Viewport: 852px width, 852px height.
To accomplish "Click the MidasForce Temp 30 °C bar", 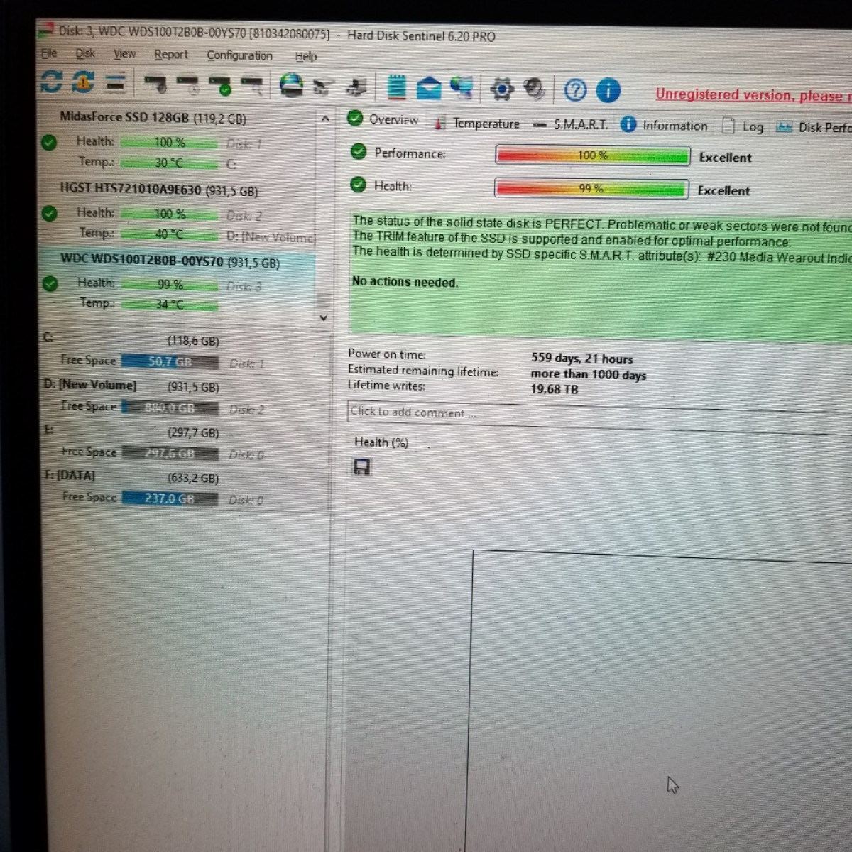I will [169, 163].
